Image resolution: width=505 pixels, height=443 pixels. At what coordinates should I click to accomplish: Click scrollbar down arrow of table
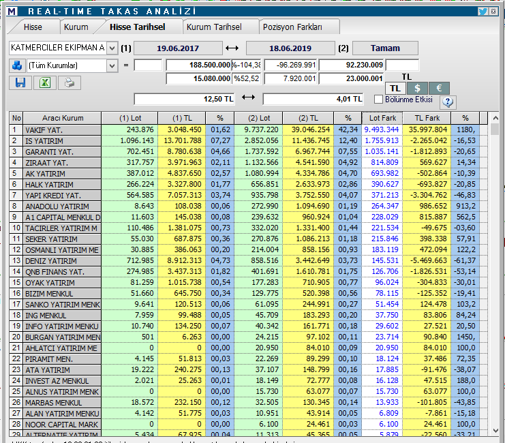[x=495, y=431]
